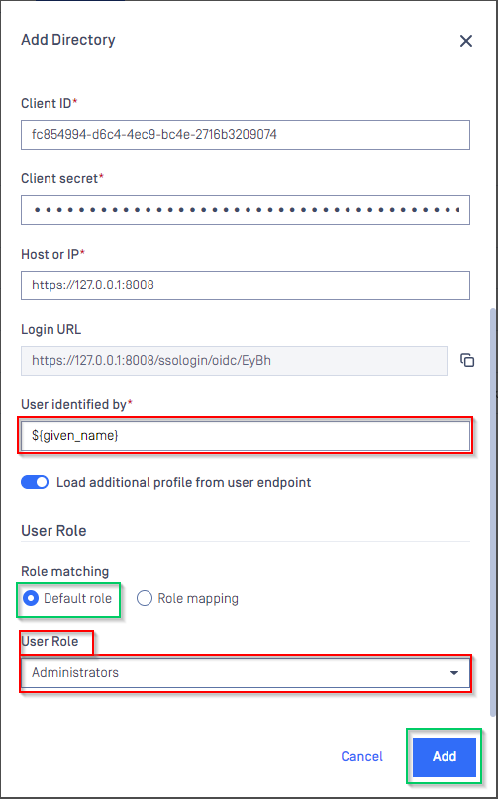
Task: Open the User Role Administrators dropdown
Action: [246, 673]
